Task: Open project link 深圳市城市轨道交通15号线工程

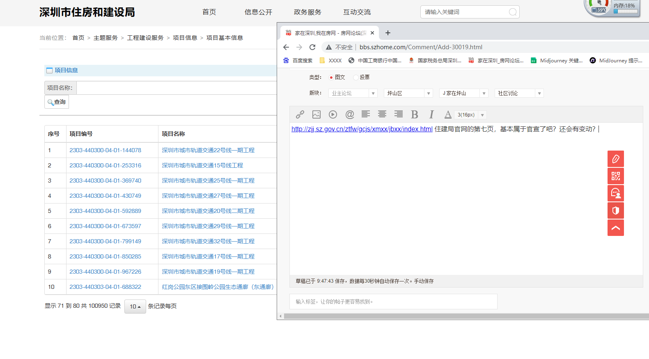Action: point(202,165)
